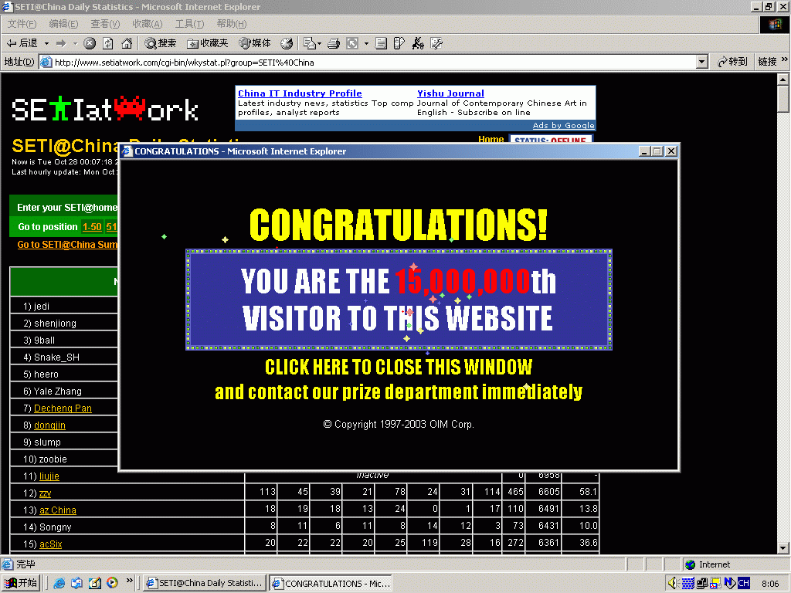The width and height of the screenshot is (791, 593).
Task: Switch to CONGRATULATIONS taskbar button
Action: [331, 583]
